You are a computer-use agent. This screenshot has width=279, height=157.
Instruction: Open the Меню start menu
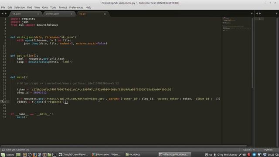pyautogui.click(x=7, y=154)
